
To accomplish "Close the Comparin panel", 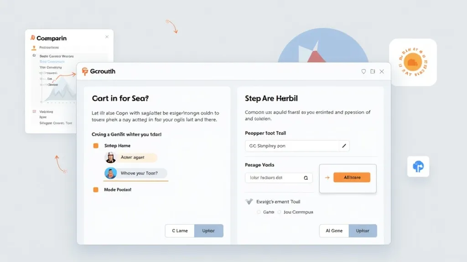I will tap(107, 37).
